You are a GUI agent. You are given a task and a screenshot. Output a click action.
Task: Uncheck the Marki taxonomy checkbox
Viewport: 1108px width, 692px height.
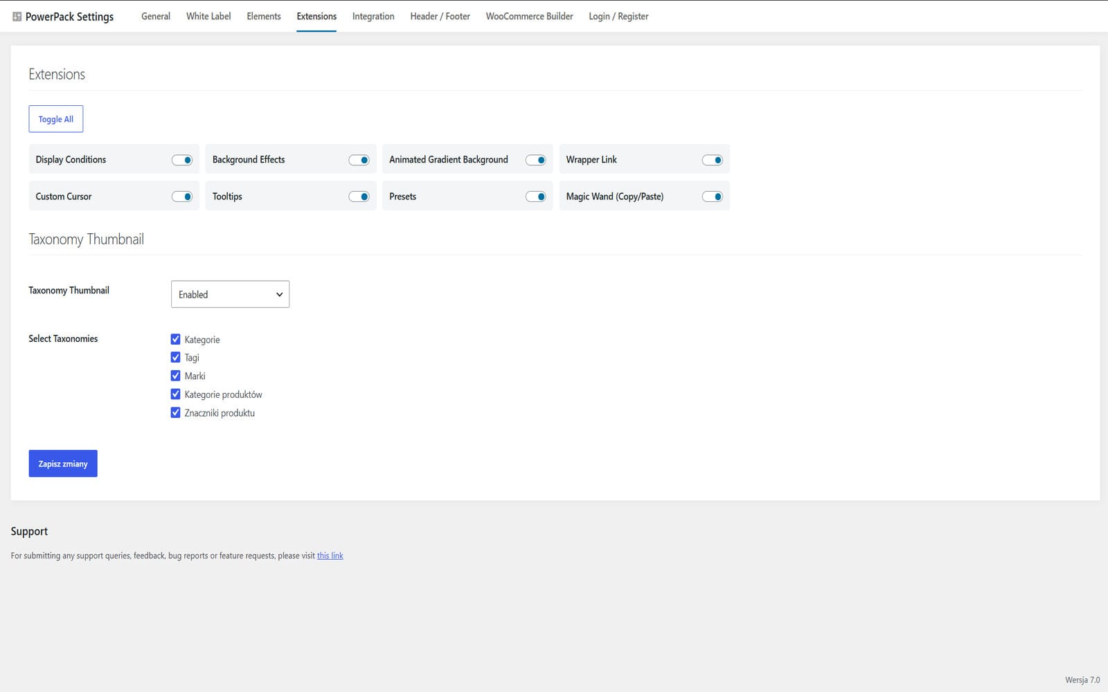[175, 376]
